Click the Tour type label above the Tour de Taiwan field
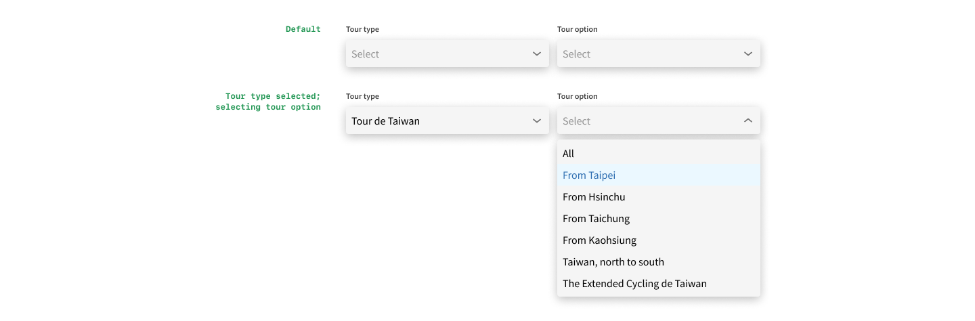 point(362,96)
